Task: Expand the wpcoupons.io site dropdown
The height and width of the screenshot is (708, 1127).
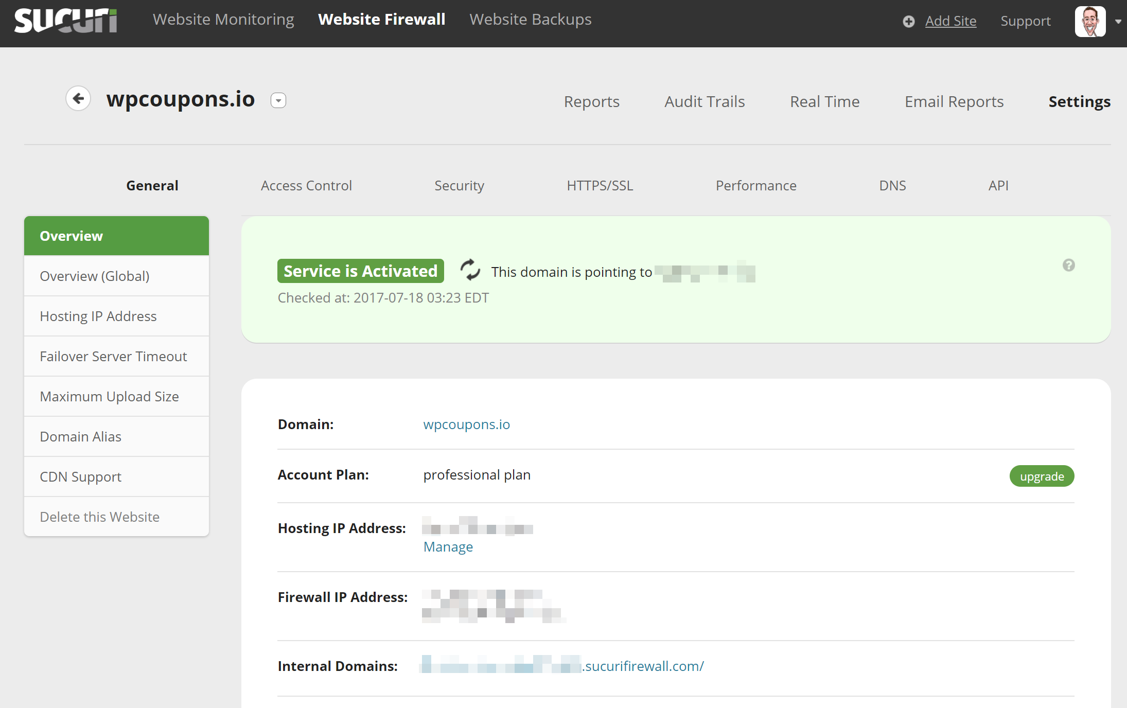Action: [x=279, y=99]
